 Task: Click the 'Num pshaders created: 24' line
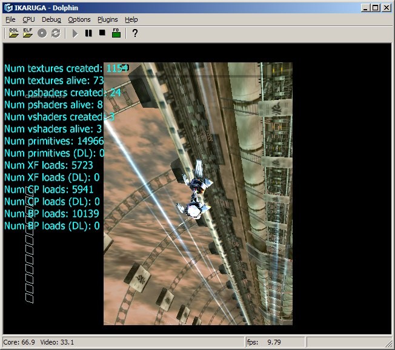click(x=63, y=93)
